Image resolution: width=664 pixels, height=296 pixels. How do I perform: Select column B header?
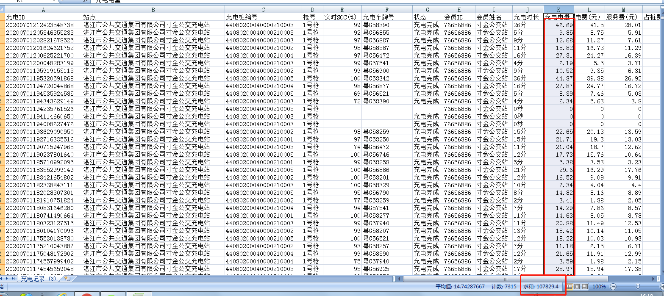(x=153, y=9)
